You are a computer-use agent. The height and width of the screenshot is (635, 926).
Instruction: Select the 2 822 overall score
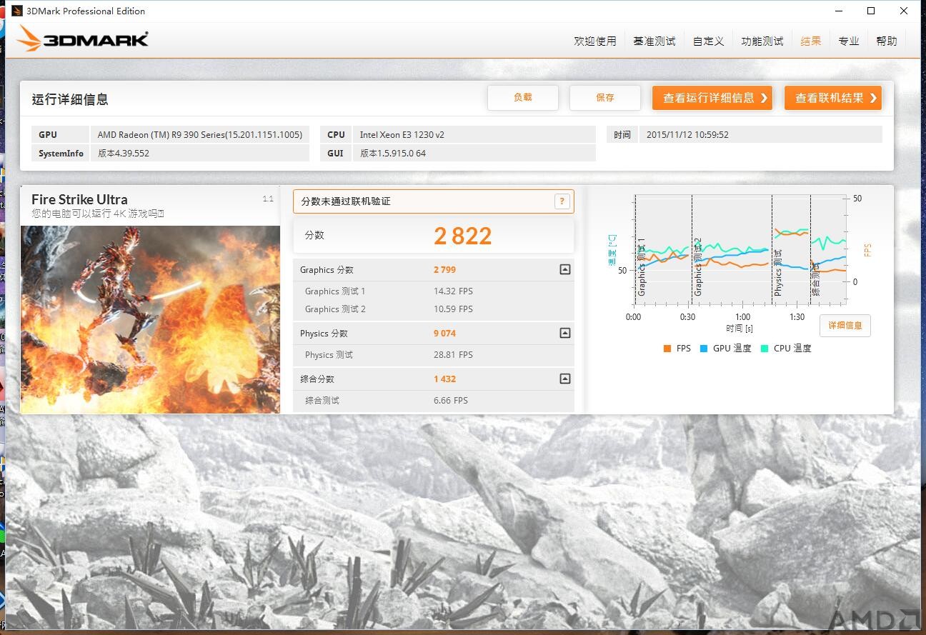pyautogui.click(x=463, y=236)
